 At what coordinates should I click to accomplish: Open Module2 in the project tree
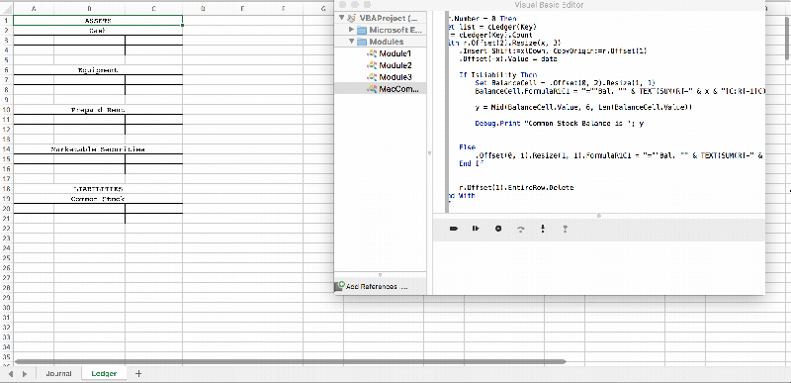[x=390, y=65]
